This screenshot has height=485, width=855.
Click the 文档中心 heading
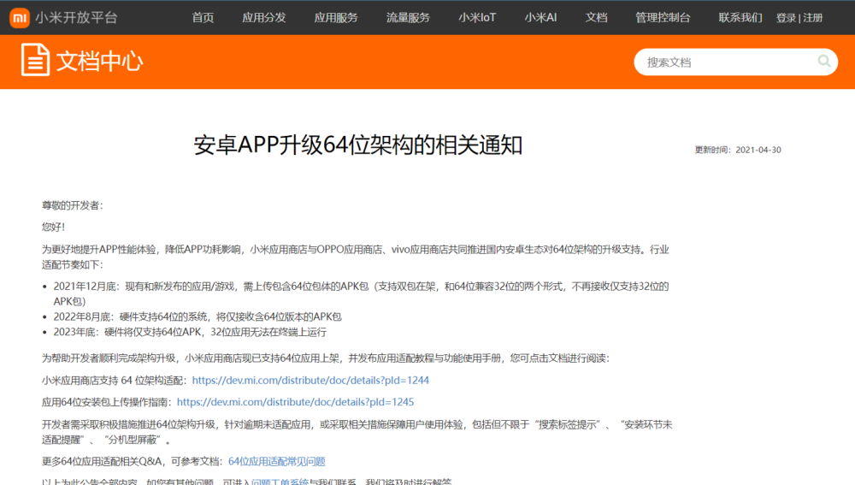(99, 61)
